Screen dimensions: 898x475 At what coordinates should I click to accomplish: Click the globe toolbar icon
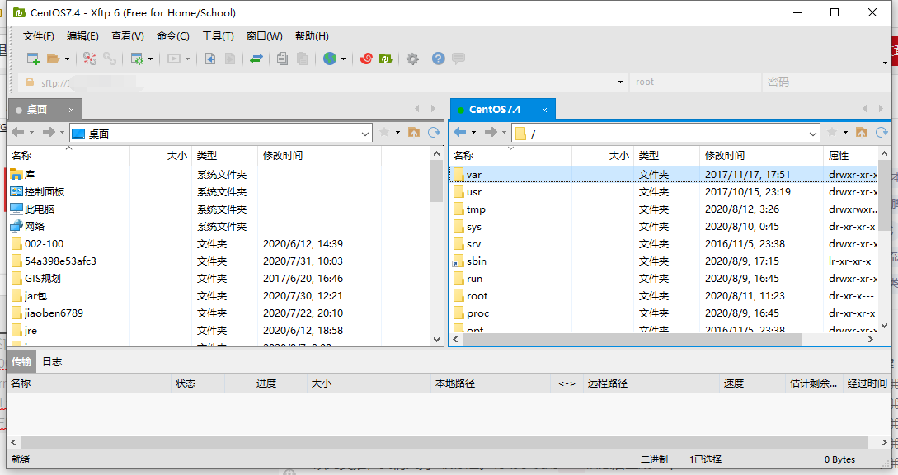click(x=329, y=59)
